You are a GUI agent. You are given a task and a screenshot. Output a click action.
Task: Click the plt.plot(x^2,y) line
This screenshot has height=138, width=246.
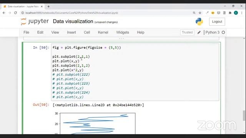[68, 70]
